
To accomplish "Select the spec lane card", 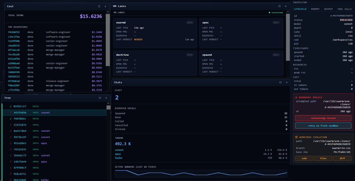I will [241, 33].
